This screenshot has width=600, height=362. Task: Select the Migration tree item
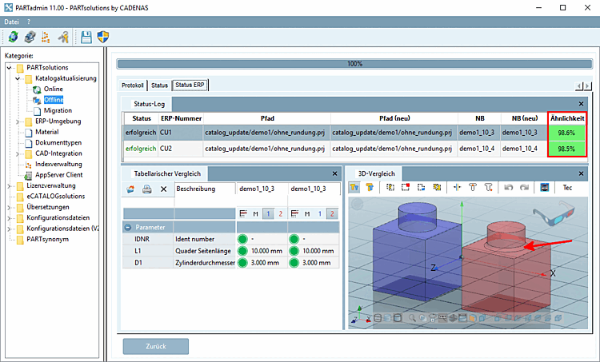[x=58, y=110]
